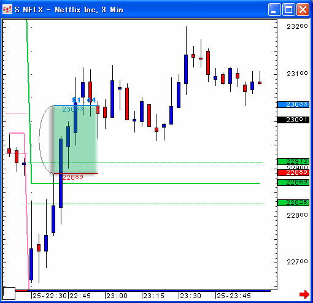313x303 pixels.
Task: Close the S.NFLX chart window
Action: [303, 9]
